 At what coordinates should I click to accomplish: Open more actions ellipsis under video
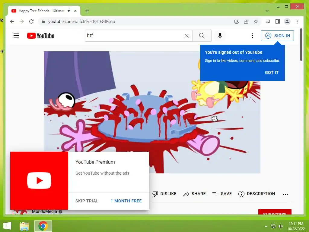point(285,194)
